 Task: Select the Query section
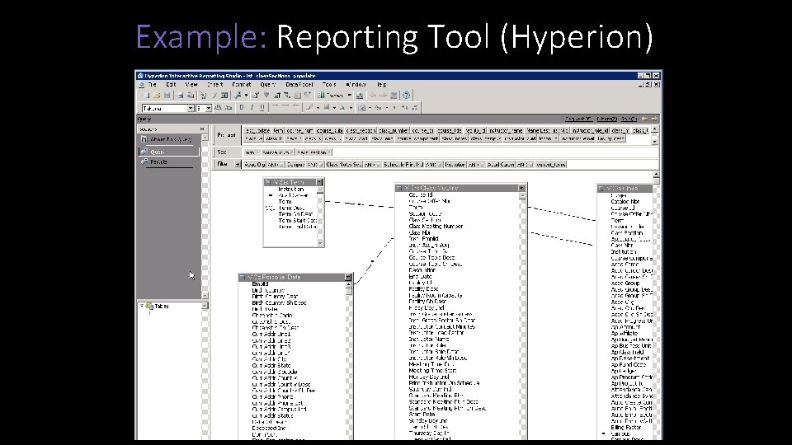tap(168, 152)
